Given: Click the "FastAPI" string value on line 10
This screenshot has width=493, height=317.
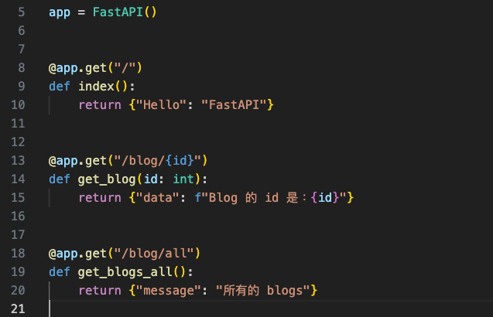Looking at the screenshot, I should pos(234,104).
